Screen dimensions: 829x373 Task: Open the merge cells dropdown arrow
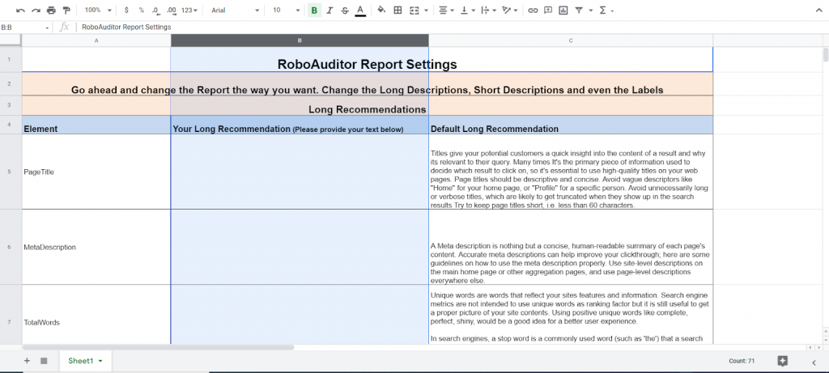click(x=426, y=11)
